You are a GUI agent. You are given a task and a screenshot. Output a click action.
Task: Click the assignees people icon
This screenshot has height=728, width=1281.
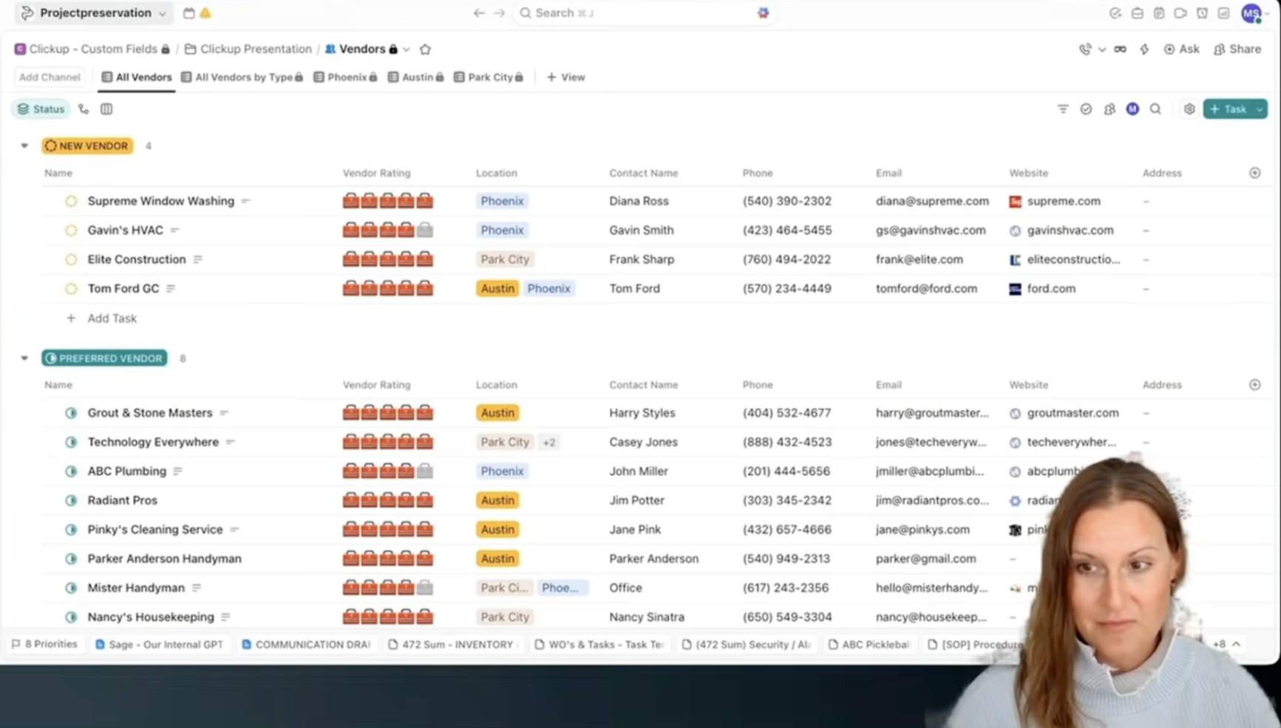click(1110, 109)
